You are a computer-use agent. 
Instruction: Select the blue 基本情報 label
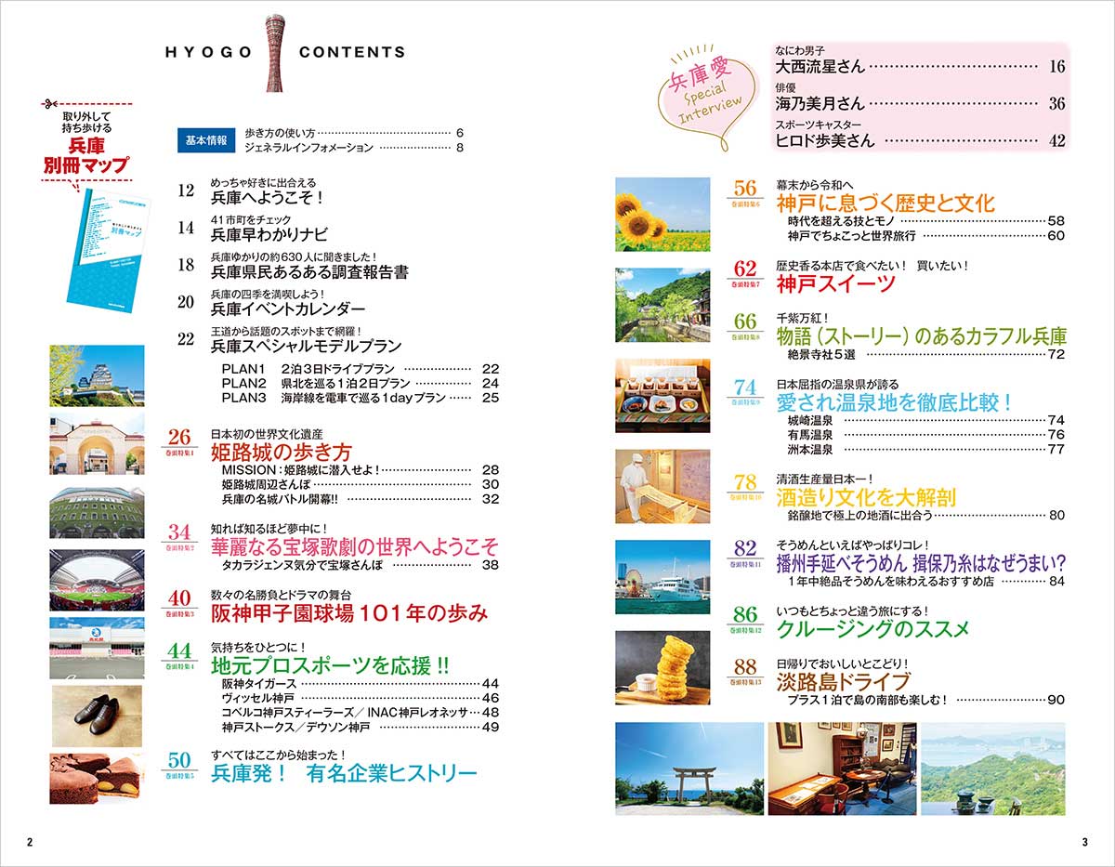[205, 141]
